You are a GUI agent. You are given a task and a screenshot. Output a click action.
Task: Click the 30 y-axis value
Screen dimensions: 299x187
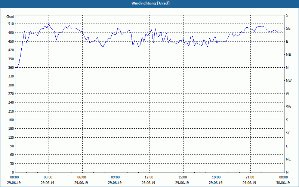(x=12, y=164)
